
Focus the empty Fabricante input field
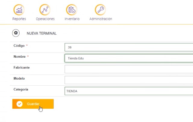click(x=129, y=69)
